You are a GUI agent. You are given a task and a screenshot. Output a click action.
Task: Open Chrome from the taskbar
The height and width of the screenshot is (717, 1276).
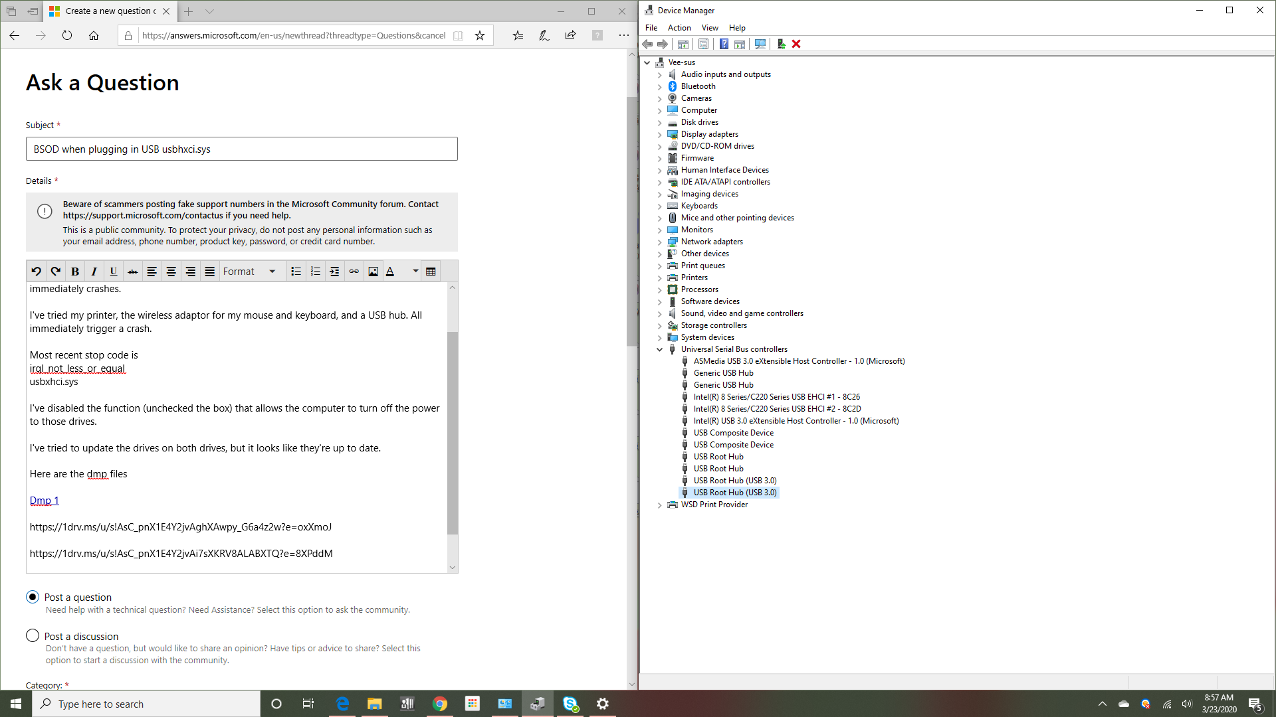tap(439, 704)
